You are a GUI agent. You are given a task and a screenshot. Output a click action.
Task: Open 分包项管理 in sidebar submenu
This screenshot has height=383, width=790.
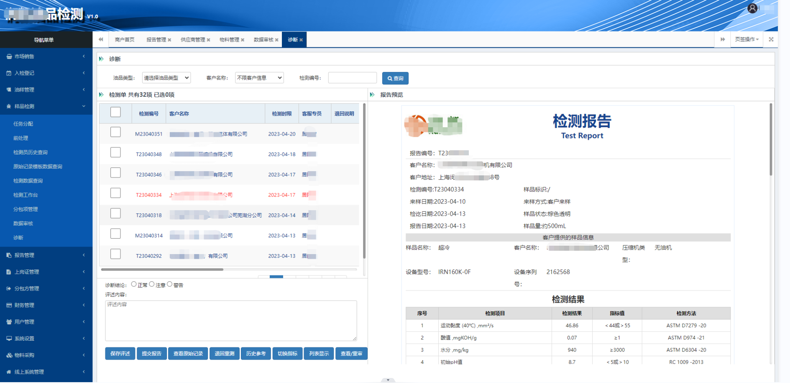26,209
